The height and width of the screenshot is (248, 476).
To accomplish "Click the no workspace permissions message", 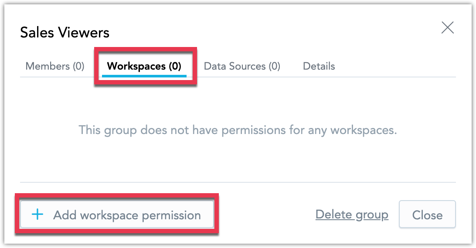I will click(238, 130).
